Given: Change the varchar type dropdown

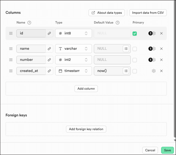Looking at the screenshot, I should pos(73,49).
